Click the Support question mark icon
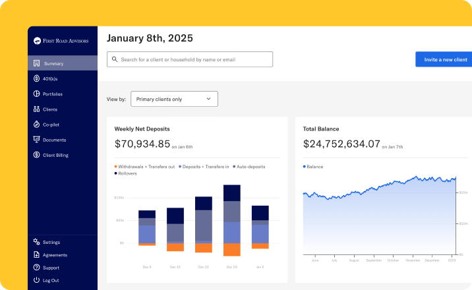 click(x=36, y=267)
